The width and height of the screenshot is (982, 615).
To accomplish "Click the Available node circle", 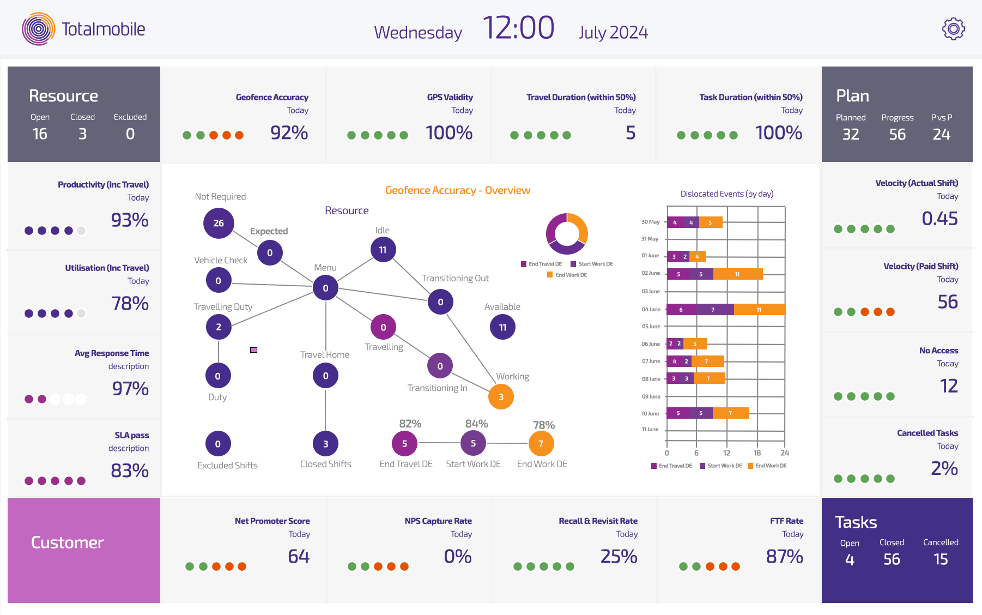I will [502, 327].
